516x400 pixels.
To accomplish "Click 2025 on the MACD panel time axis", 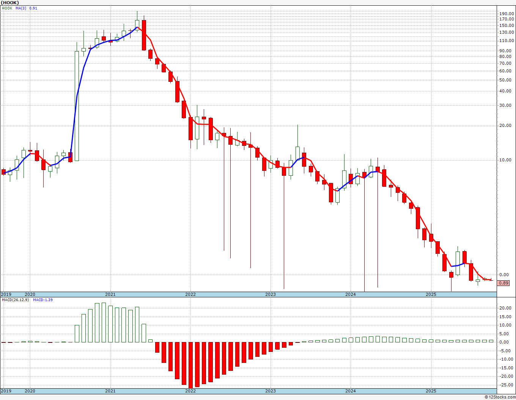I will pyautogui.click(x=431, y=391).
